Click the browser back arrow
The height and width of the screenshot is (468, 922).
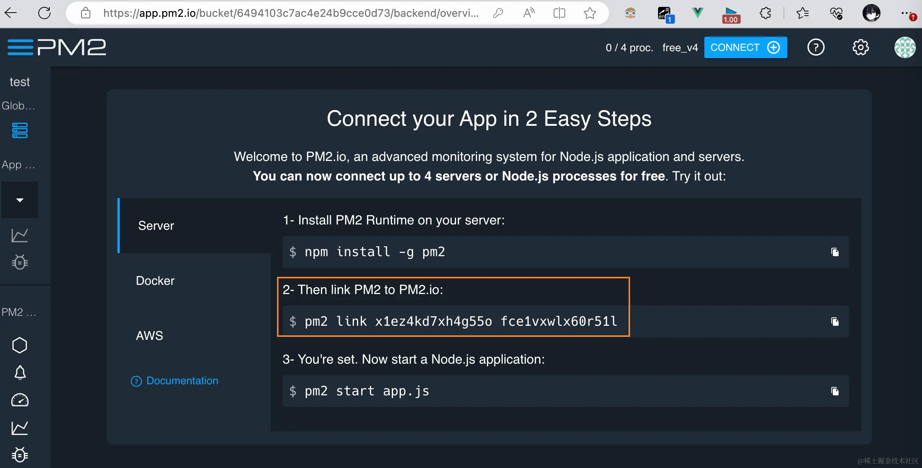11,13
